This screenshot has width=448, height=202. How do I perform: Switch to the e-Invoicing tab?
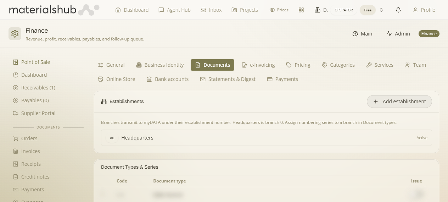pyautogui.click(x=258, y=65)
